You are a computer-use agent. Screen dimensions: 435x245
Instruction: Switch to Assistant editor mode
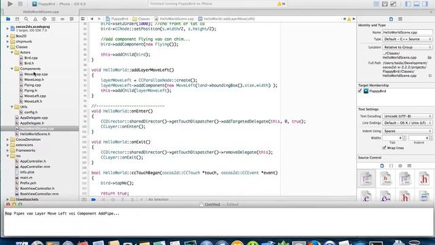click(385, 4)
